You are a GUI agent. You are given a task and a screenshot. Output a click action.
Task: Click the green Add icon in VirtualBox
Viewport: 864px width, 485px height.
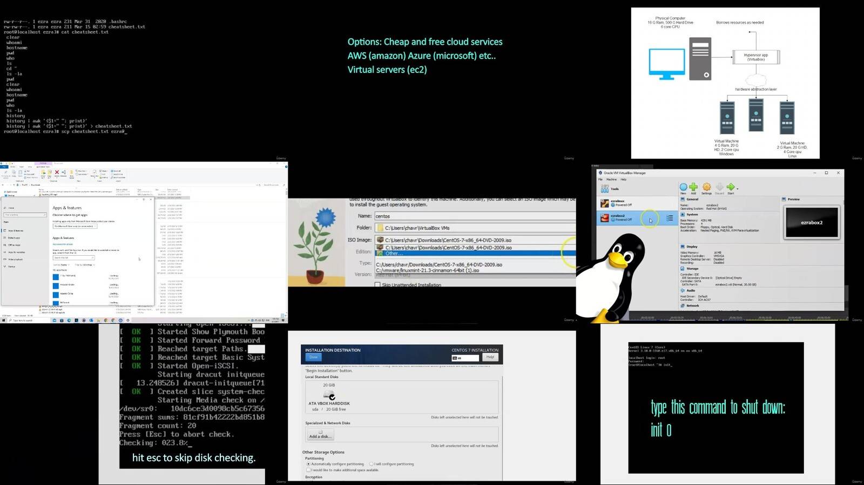coord(693,187)
